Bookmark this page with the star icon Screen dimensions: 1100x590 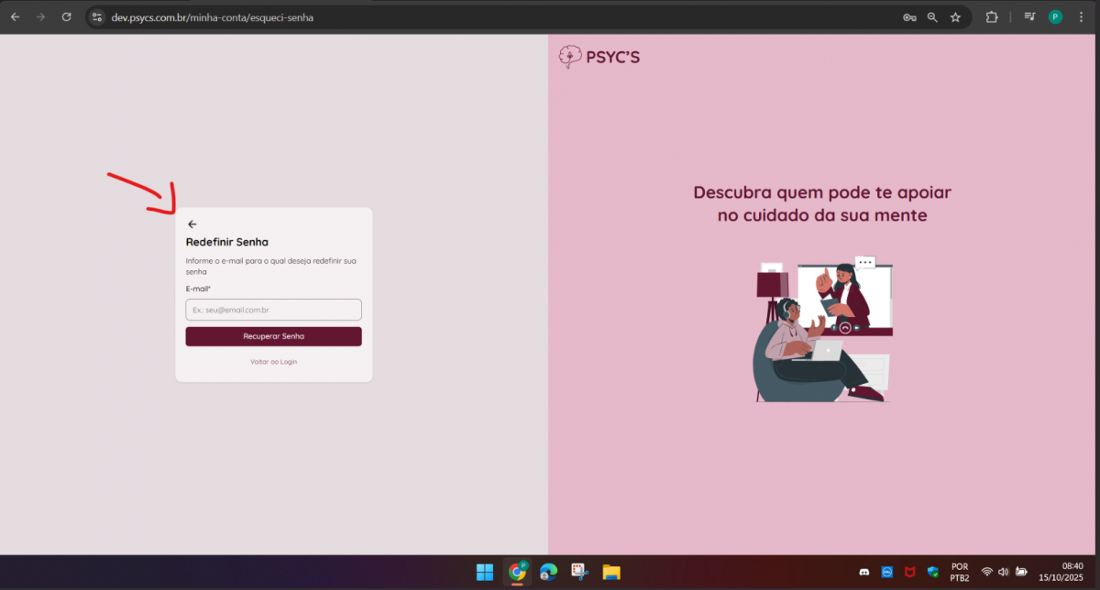pyautogui.click(x=955, y=17)
